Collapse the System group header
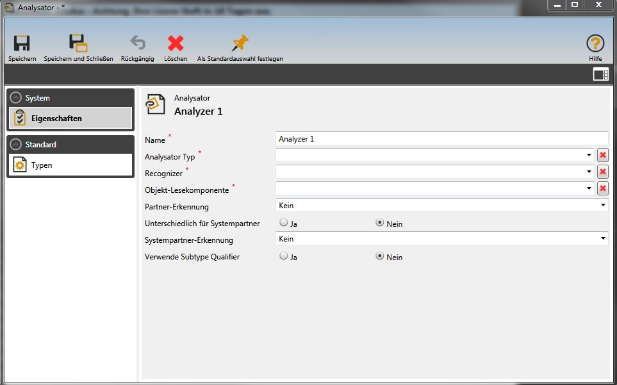The image size is (617, 385). pyautogui.click(x=17, y=98)
